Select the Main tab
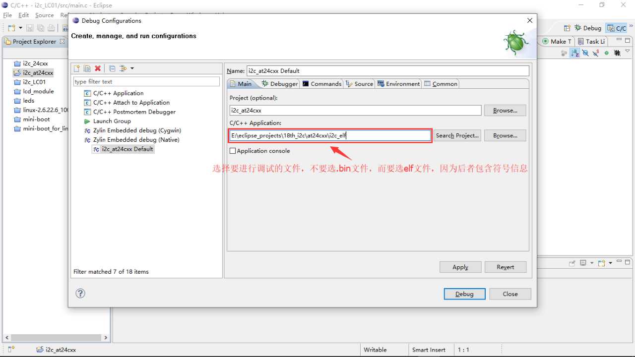The height and width of the screenshot is (357, 635). pyautogui.click(x=241, y=84)
